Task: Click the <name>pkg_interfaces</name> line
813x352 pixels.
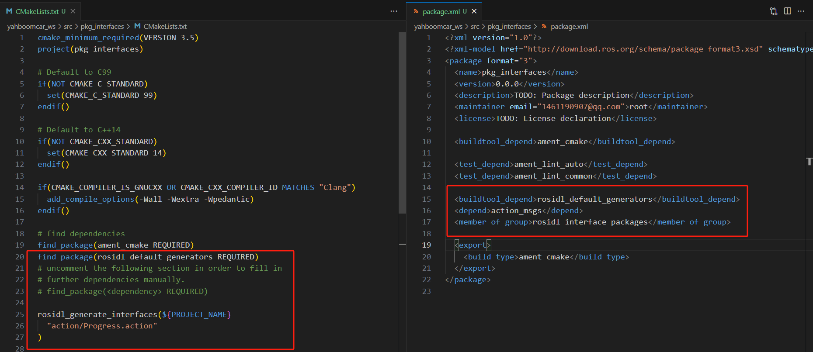Action: [516, 72]
